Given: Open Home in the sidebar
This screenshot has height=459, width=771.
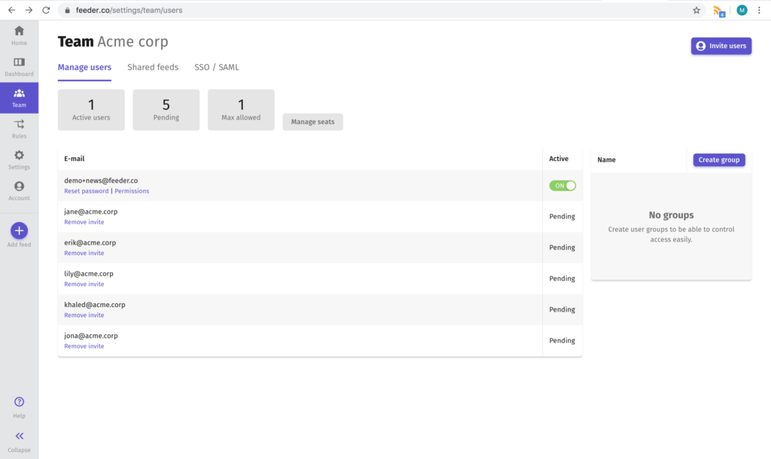Looking at the screenshot, I should coord(19,35).
